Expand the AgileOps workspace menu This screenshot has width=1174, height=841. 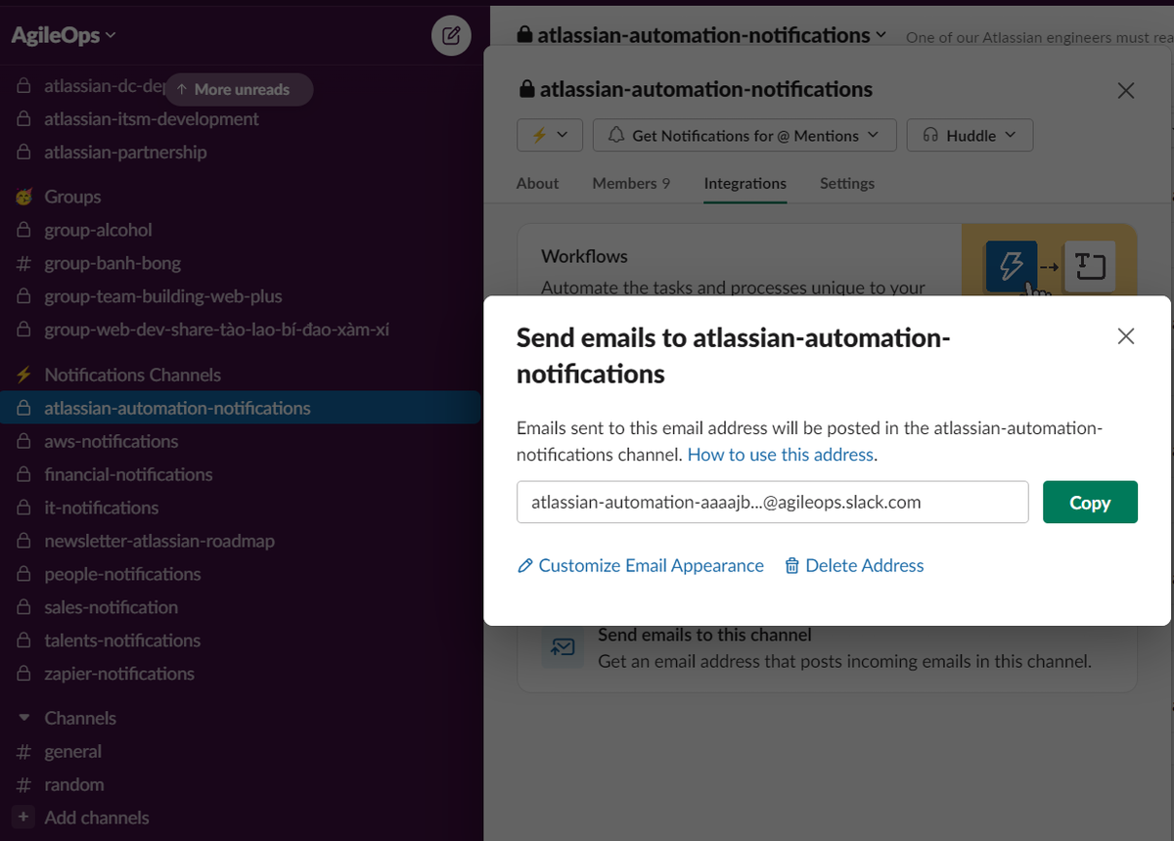click(64, 35)
